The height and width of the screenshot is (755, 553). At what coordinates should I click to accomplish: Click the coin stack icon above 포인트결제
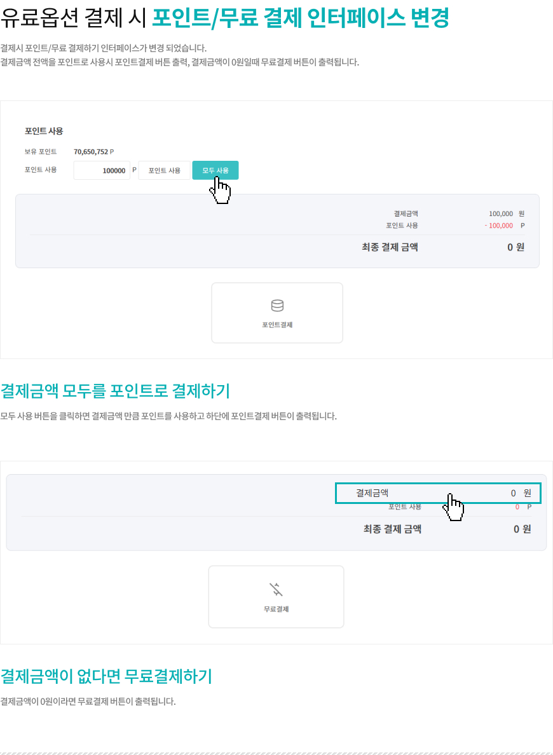click(x=277, y=305)
